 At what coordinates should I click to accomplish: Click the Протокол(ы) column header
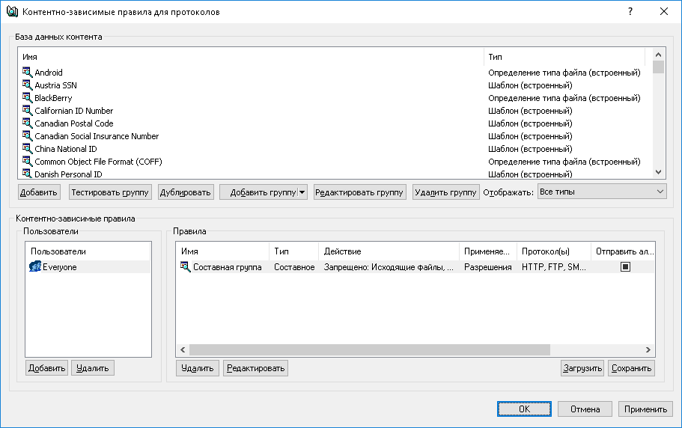point(553,251)
